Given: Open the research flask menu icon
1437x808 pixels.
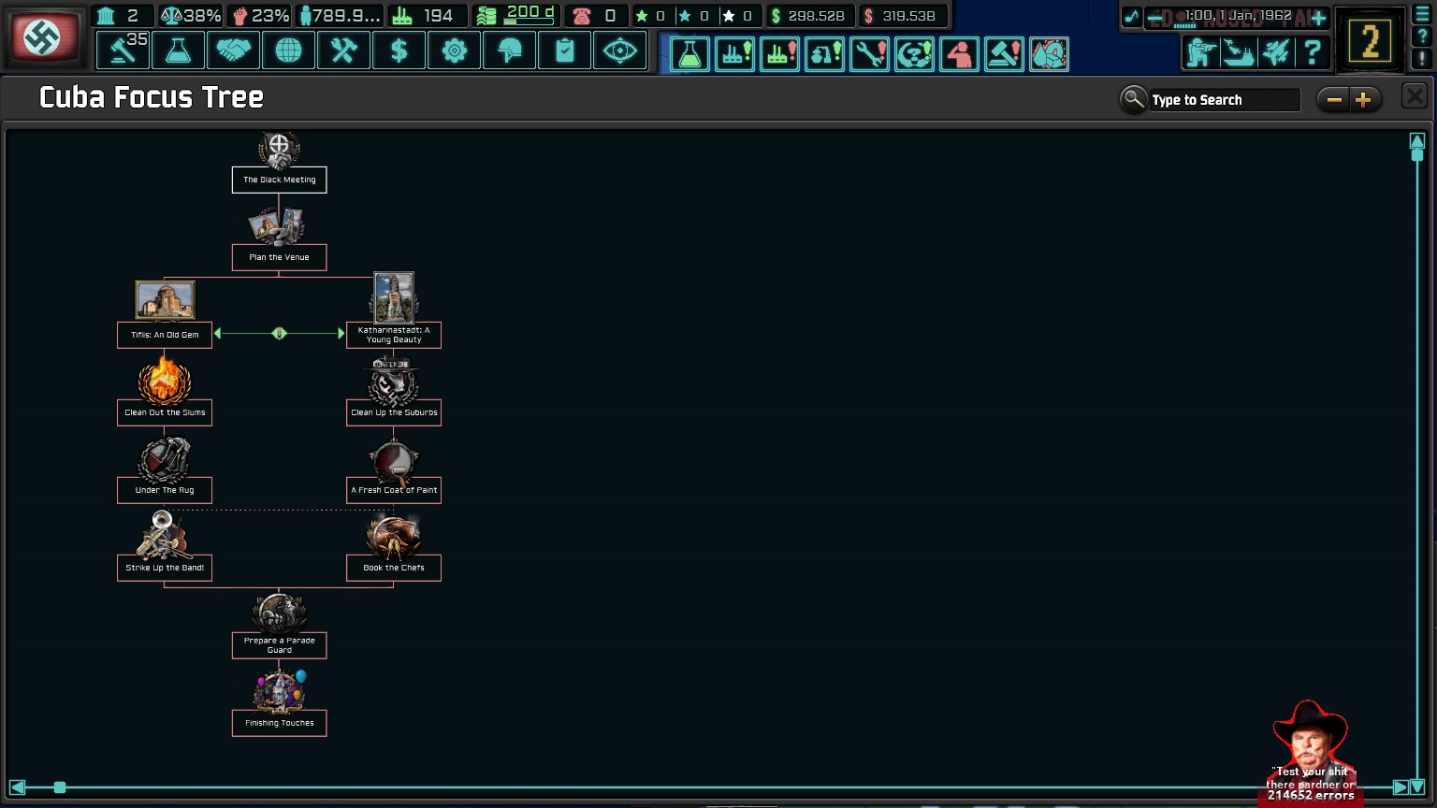Looking at the screenshot, I should [178, 50].
